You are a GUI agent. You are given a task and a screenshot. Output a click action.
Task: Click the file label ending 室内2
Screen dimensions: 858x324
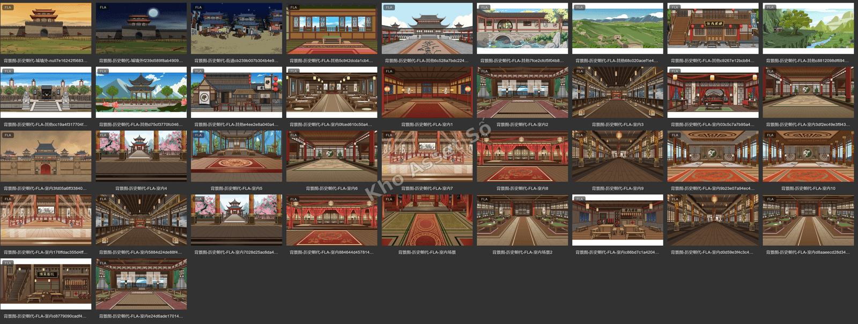(522, 125)
